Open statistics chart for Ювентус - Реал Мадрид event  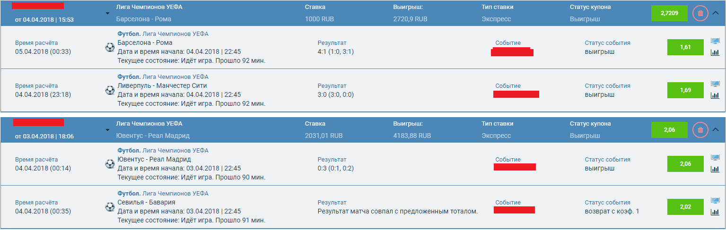(x=715, y=169)
